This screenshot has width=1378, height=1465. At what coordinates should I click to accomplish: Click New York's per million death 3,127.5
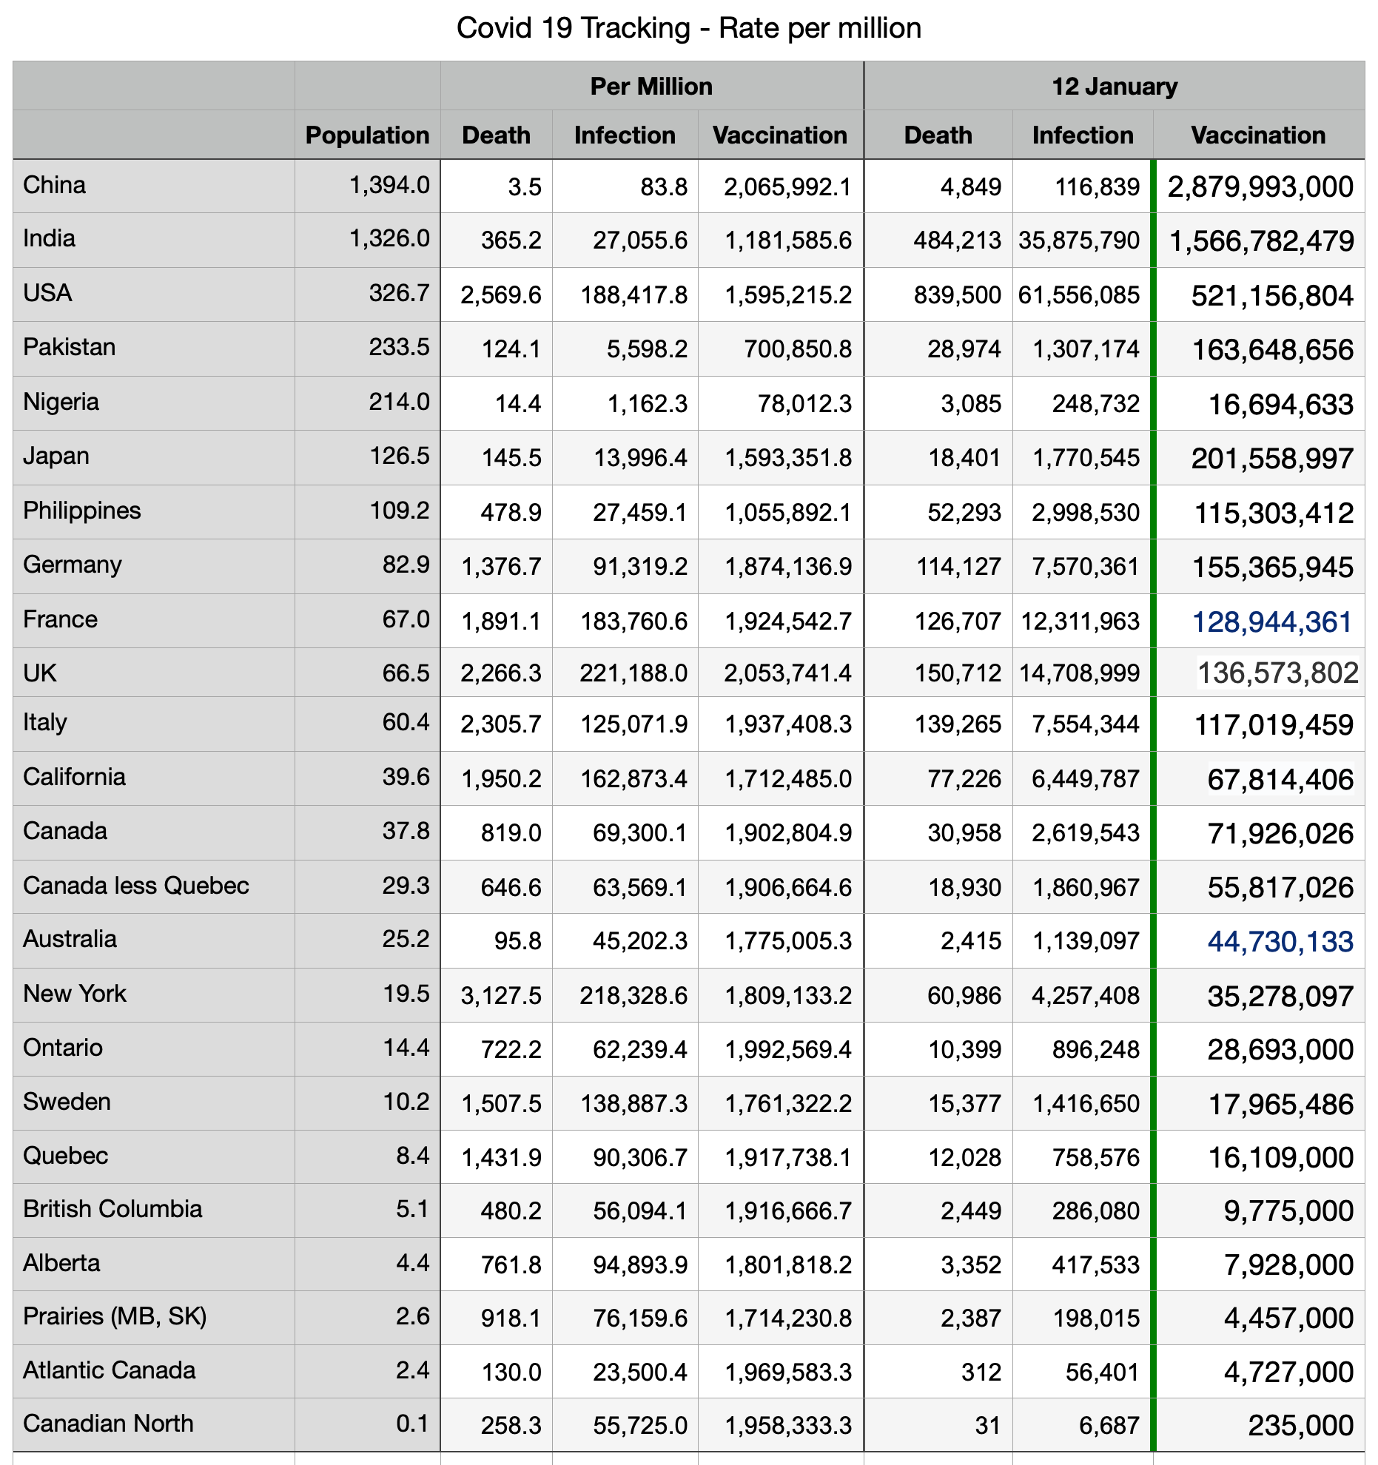tap(500, 995)
